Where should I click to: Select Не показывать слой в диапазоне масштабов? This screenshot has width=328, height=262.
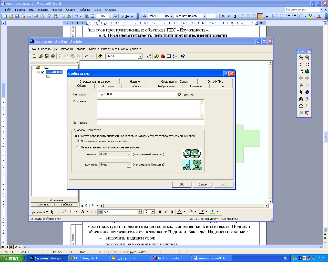(x=78, y=147)
